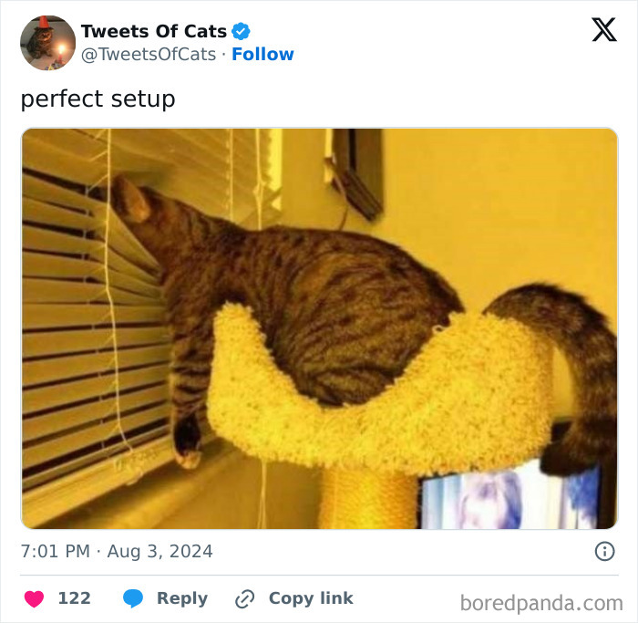Click the Reply text label
Screen dimensions: 638x623
[x=181, y=598]
